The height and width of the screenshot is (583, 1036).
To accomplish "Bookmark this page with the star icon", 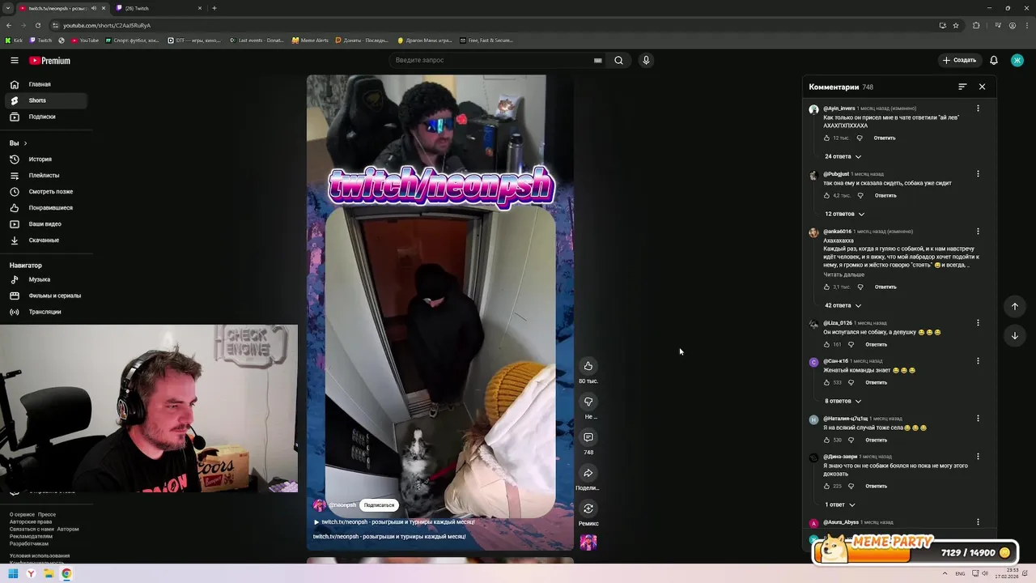I will (956, 25).
